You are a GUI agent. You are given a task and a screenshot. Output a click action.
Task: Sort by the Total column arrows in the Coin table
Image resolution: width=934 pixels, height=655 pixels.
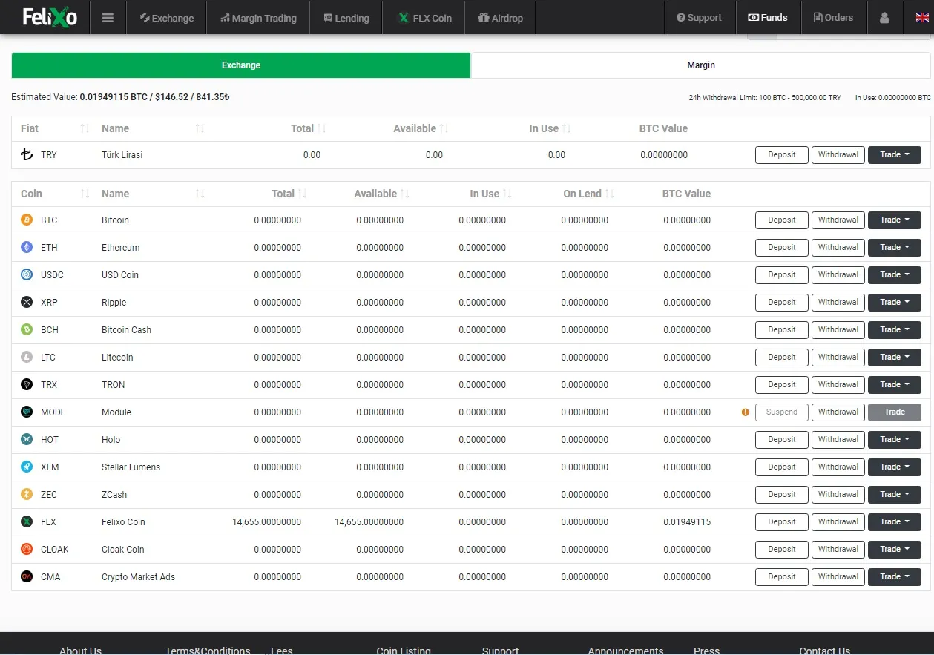(x=302, y=194)
